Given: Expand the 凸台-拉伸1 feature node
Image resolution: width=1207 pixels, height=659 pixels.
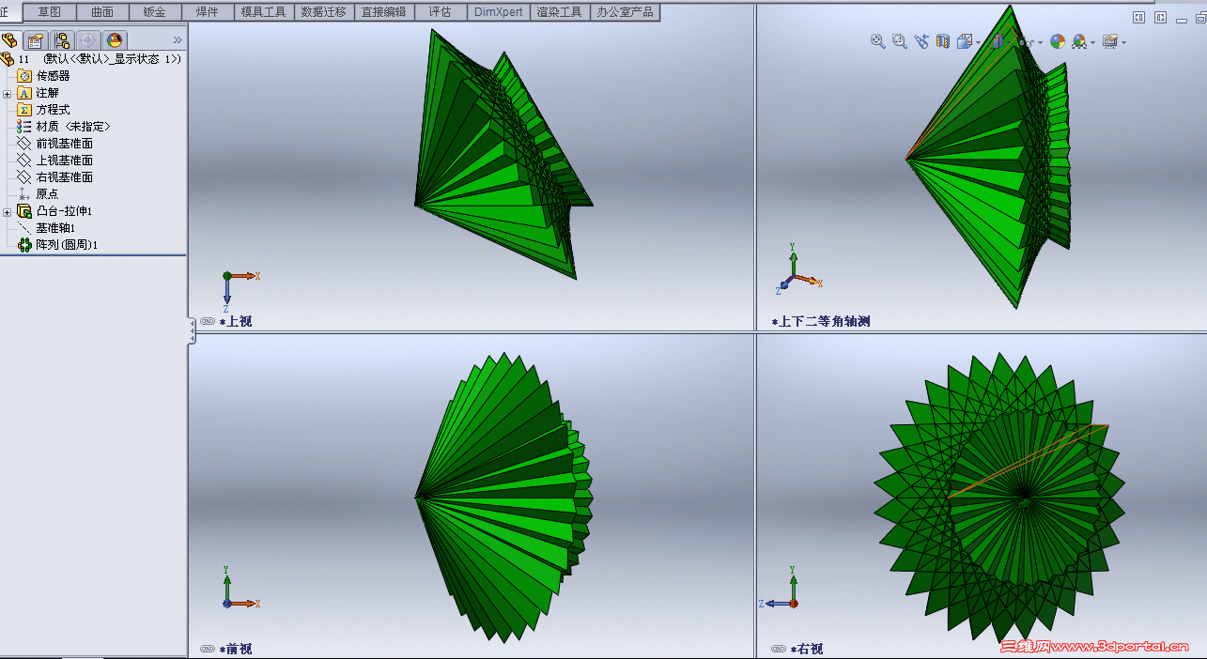Looking at the screenshot, I should click(x=7, y=211).
